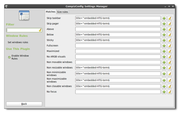Focus the Filter search field
181x114 pixels.
[x=24, y=30]
